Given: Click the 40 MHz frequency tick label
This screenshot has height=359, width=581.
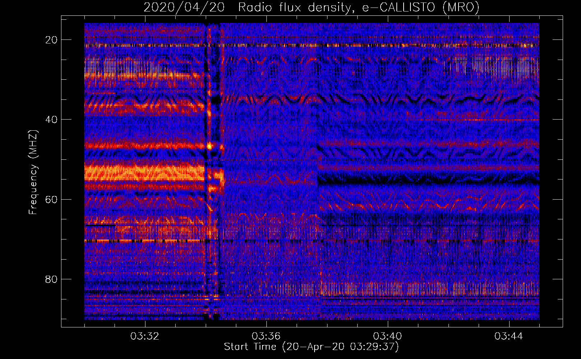Looking at the screenshot, I should point(51,120).
